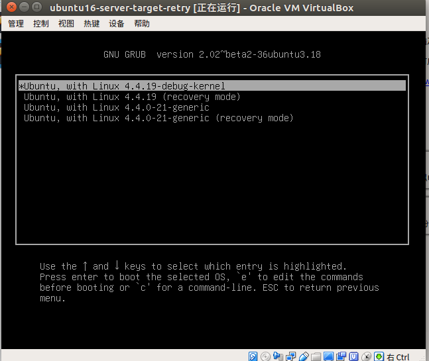Click the GNU GRUB version header text
This screenshot has height=361, width=429.
(212, 54)
